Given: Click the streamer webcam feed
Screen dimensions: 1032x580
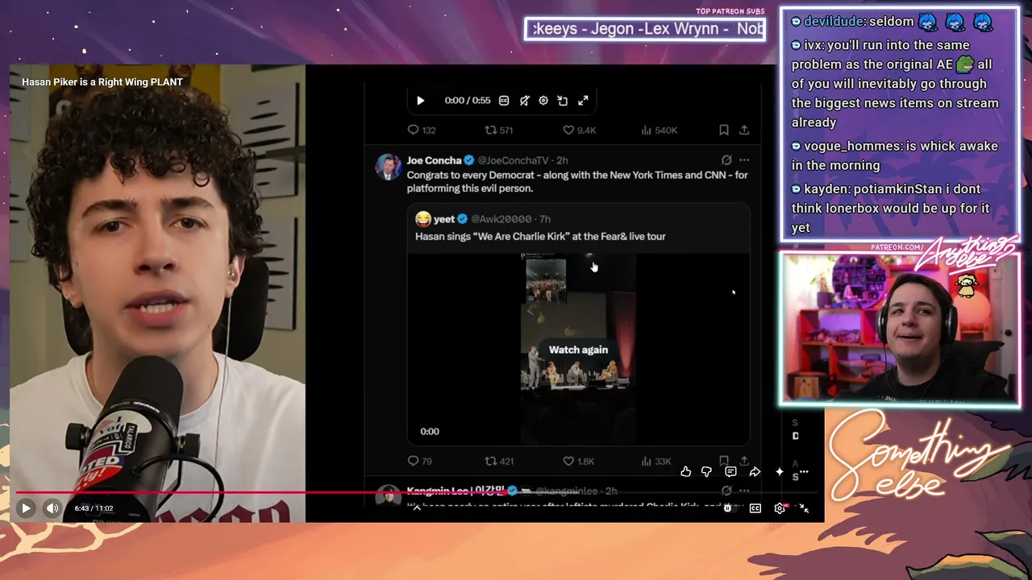Looking at the screenshot, I should point(900,328).
